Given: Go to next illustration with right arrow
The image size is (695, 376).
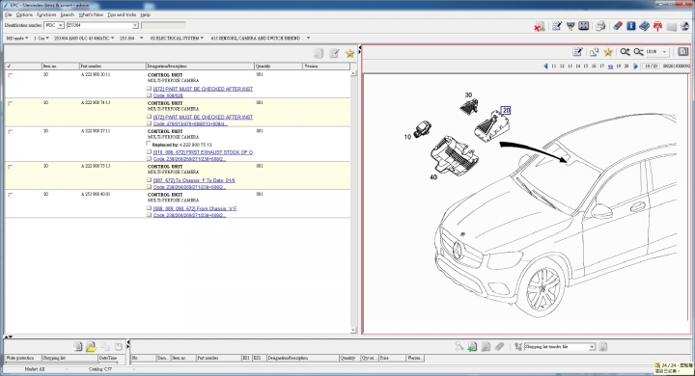Looking at the screenshot, I should click(x=635, y=66).
